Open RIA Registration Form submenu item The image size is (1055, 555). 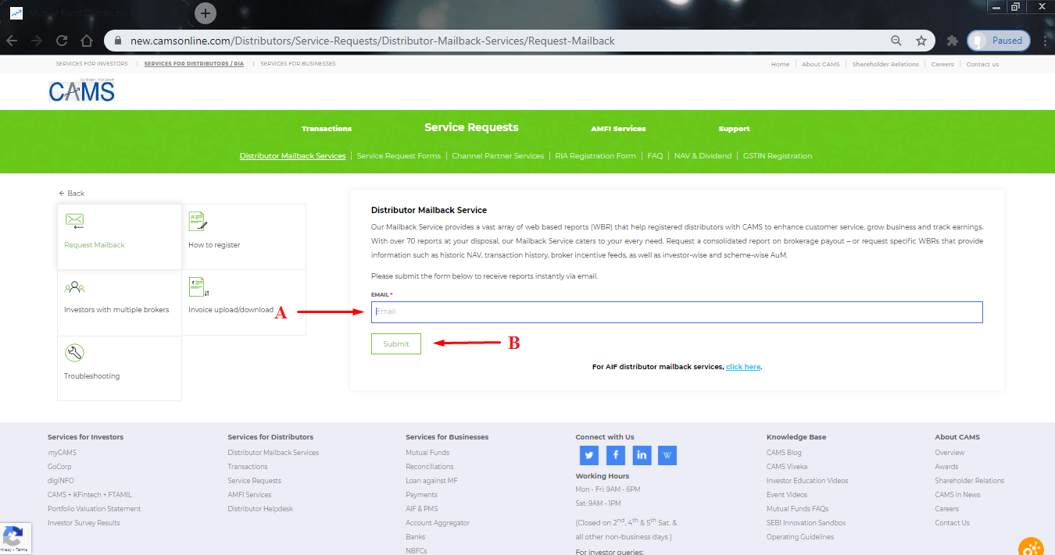tap(595, 156)
